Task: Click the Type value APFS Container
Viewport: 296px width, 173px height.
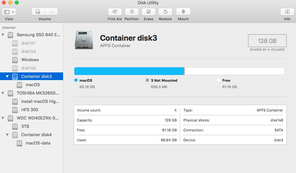Action: coord(270,110)
